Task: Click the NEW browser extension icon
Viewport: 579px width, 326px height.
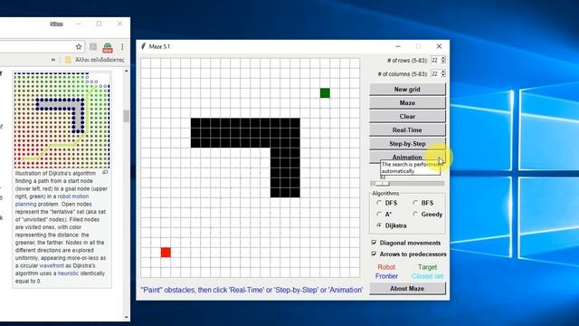Action: 108,47
